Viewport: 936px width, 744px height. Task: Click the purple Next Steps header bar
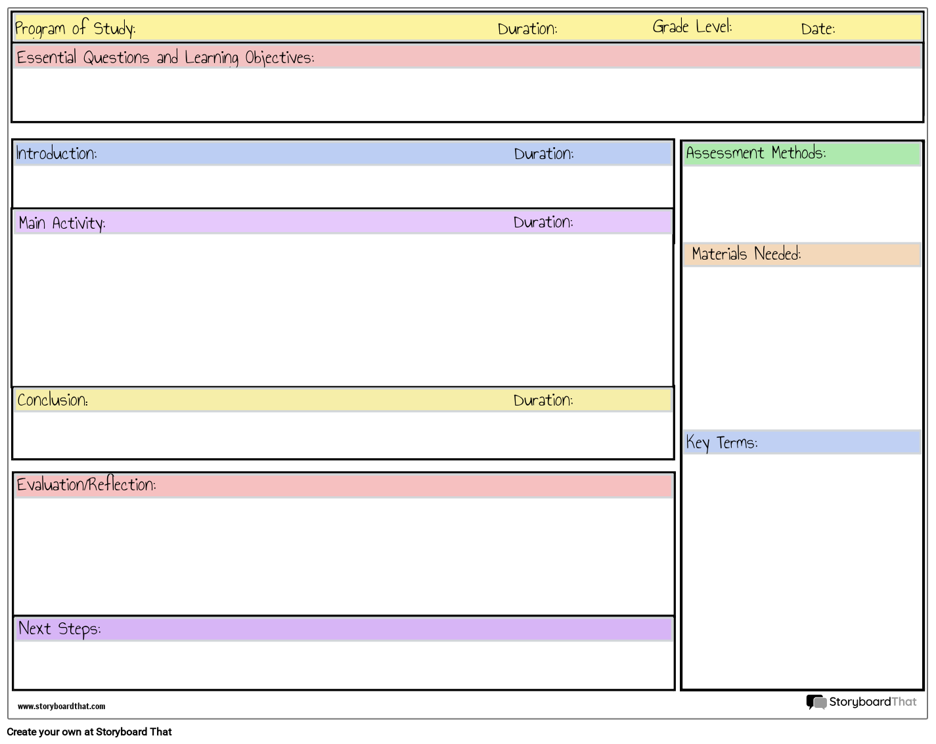coord(343,629)
